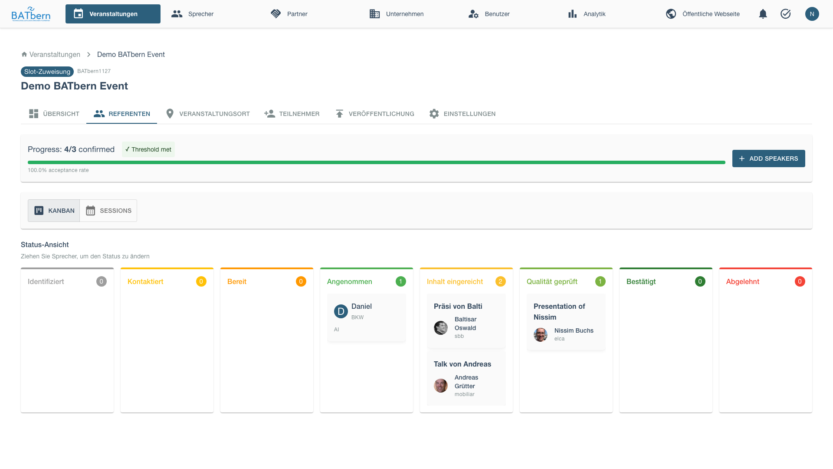833x469 pixels.
Task: Open Presentation of Nissim card
Action: click(x=566, y=322)
